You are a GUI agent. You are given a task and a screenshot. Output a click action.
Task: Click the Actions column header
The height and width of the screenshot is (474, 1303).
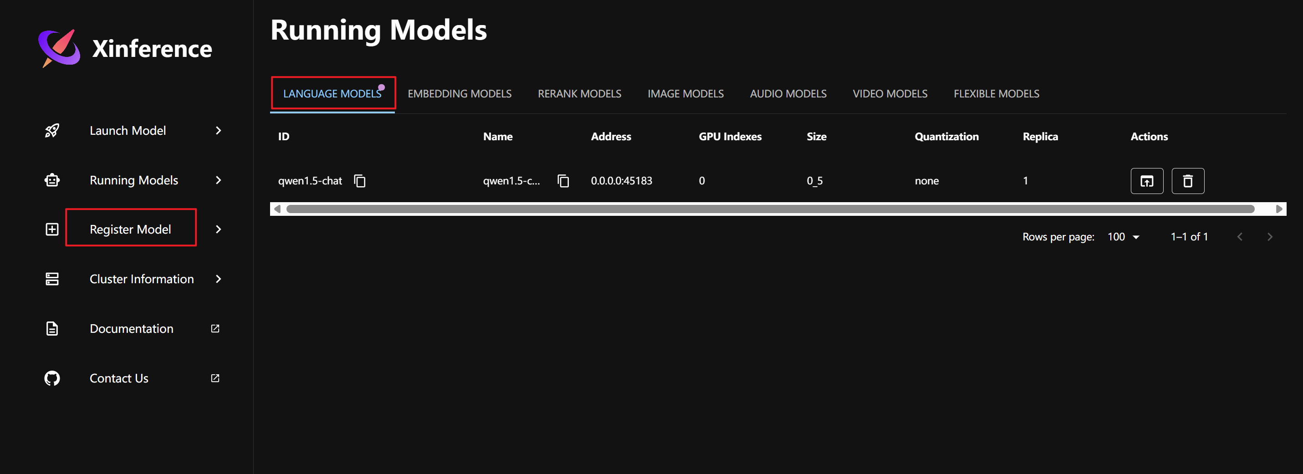coord(1149,137)
